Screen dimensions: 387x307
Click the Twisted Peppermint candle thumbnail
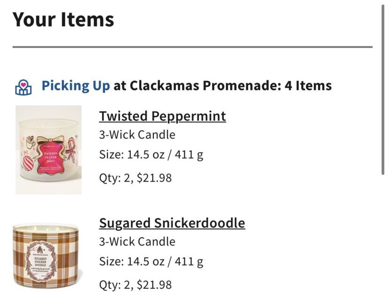pos(48,150)
